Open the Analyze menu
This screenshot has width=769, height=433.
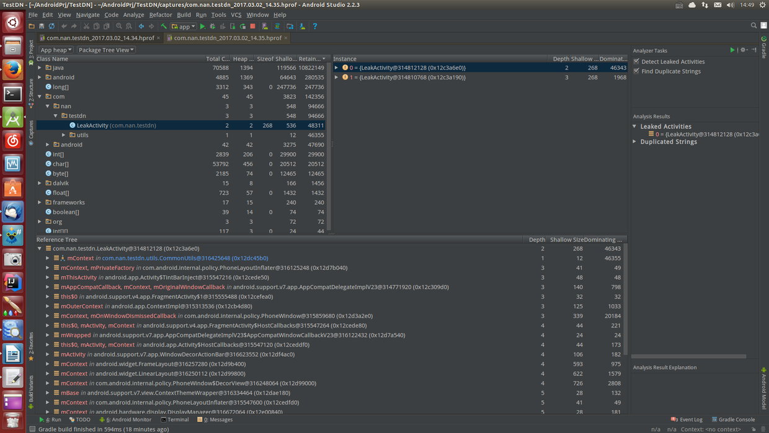click(133, 15)
